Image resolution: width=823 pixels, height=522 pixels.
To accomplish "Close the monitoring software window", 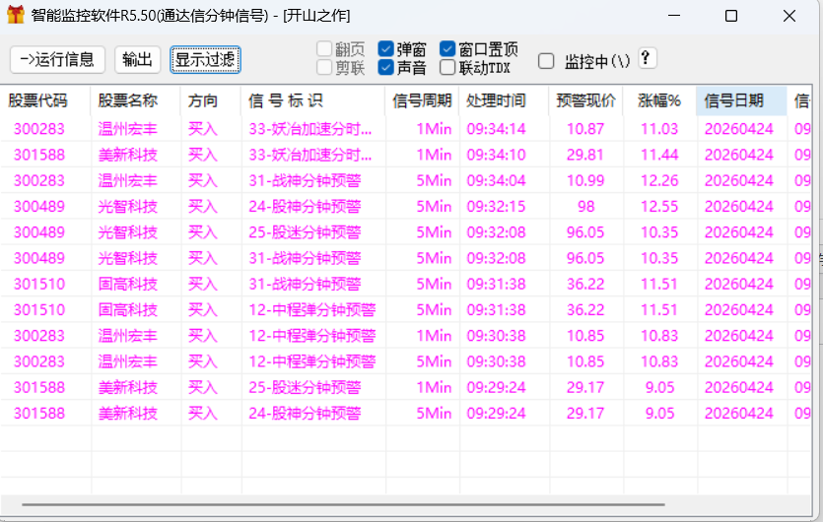I will tap(789, 16).
